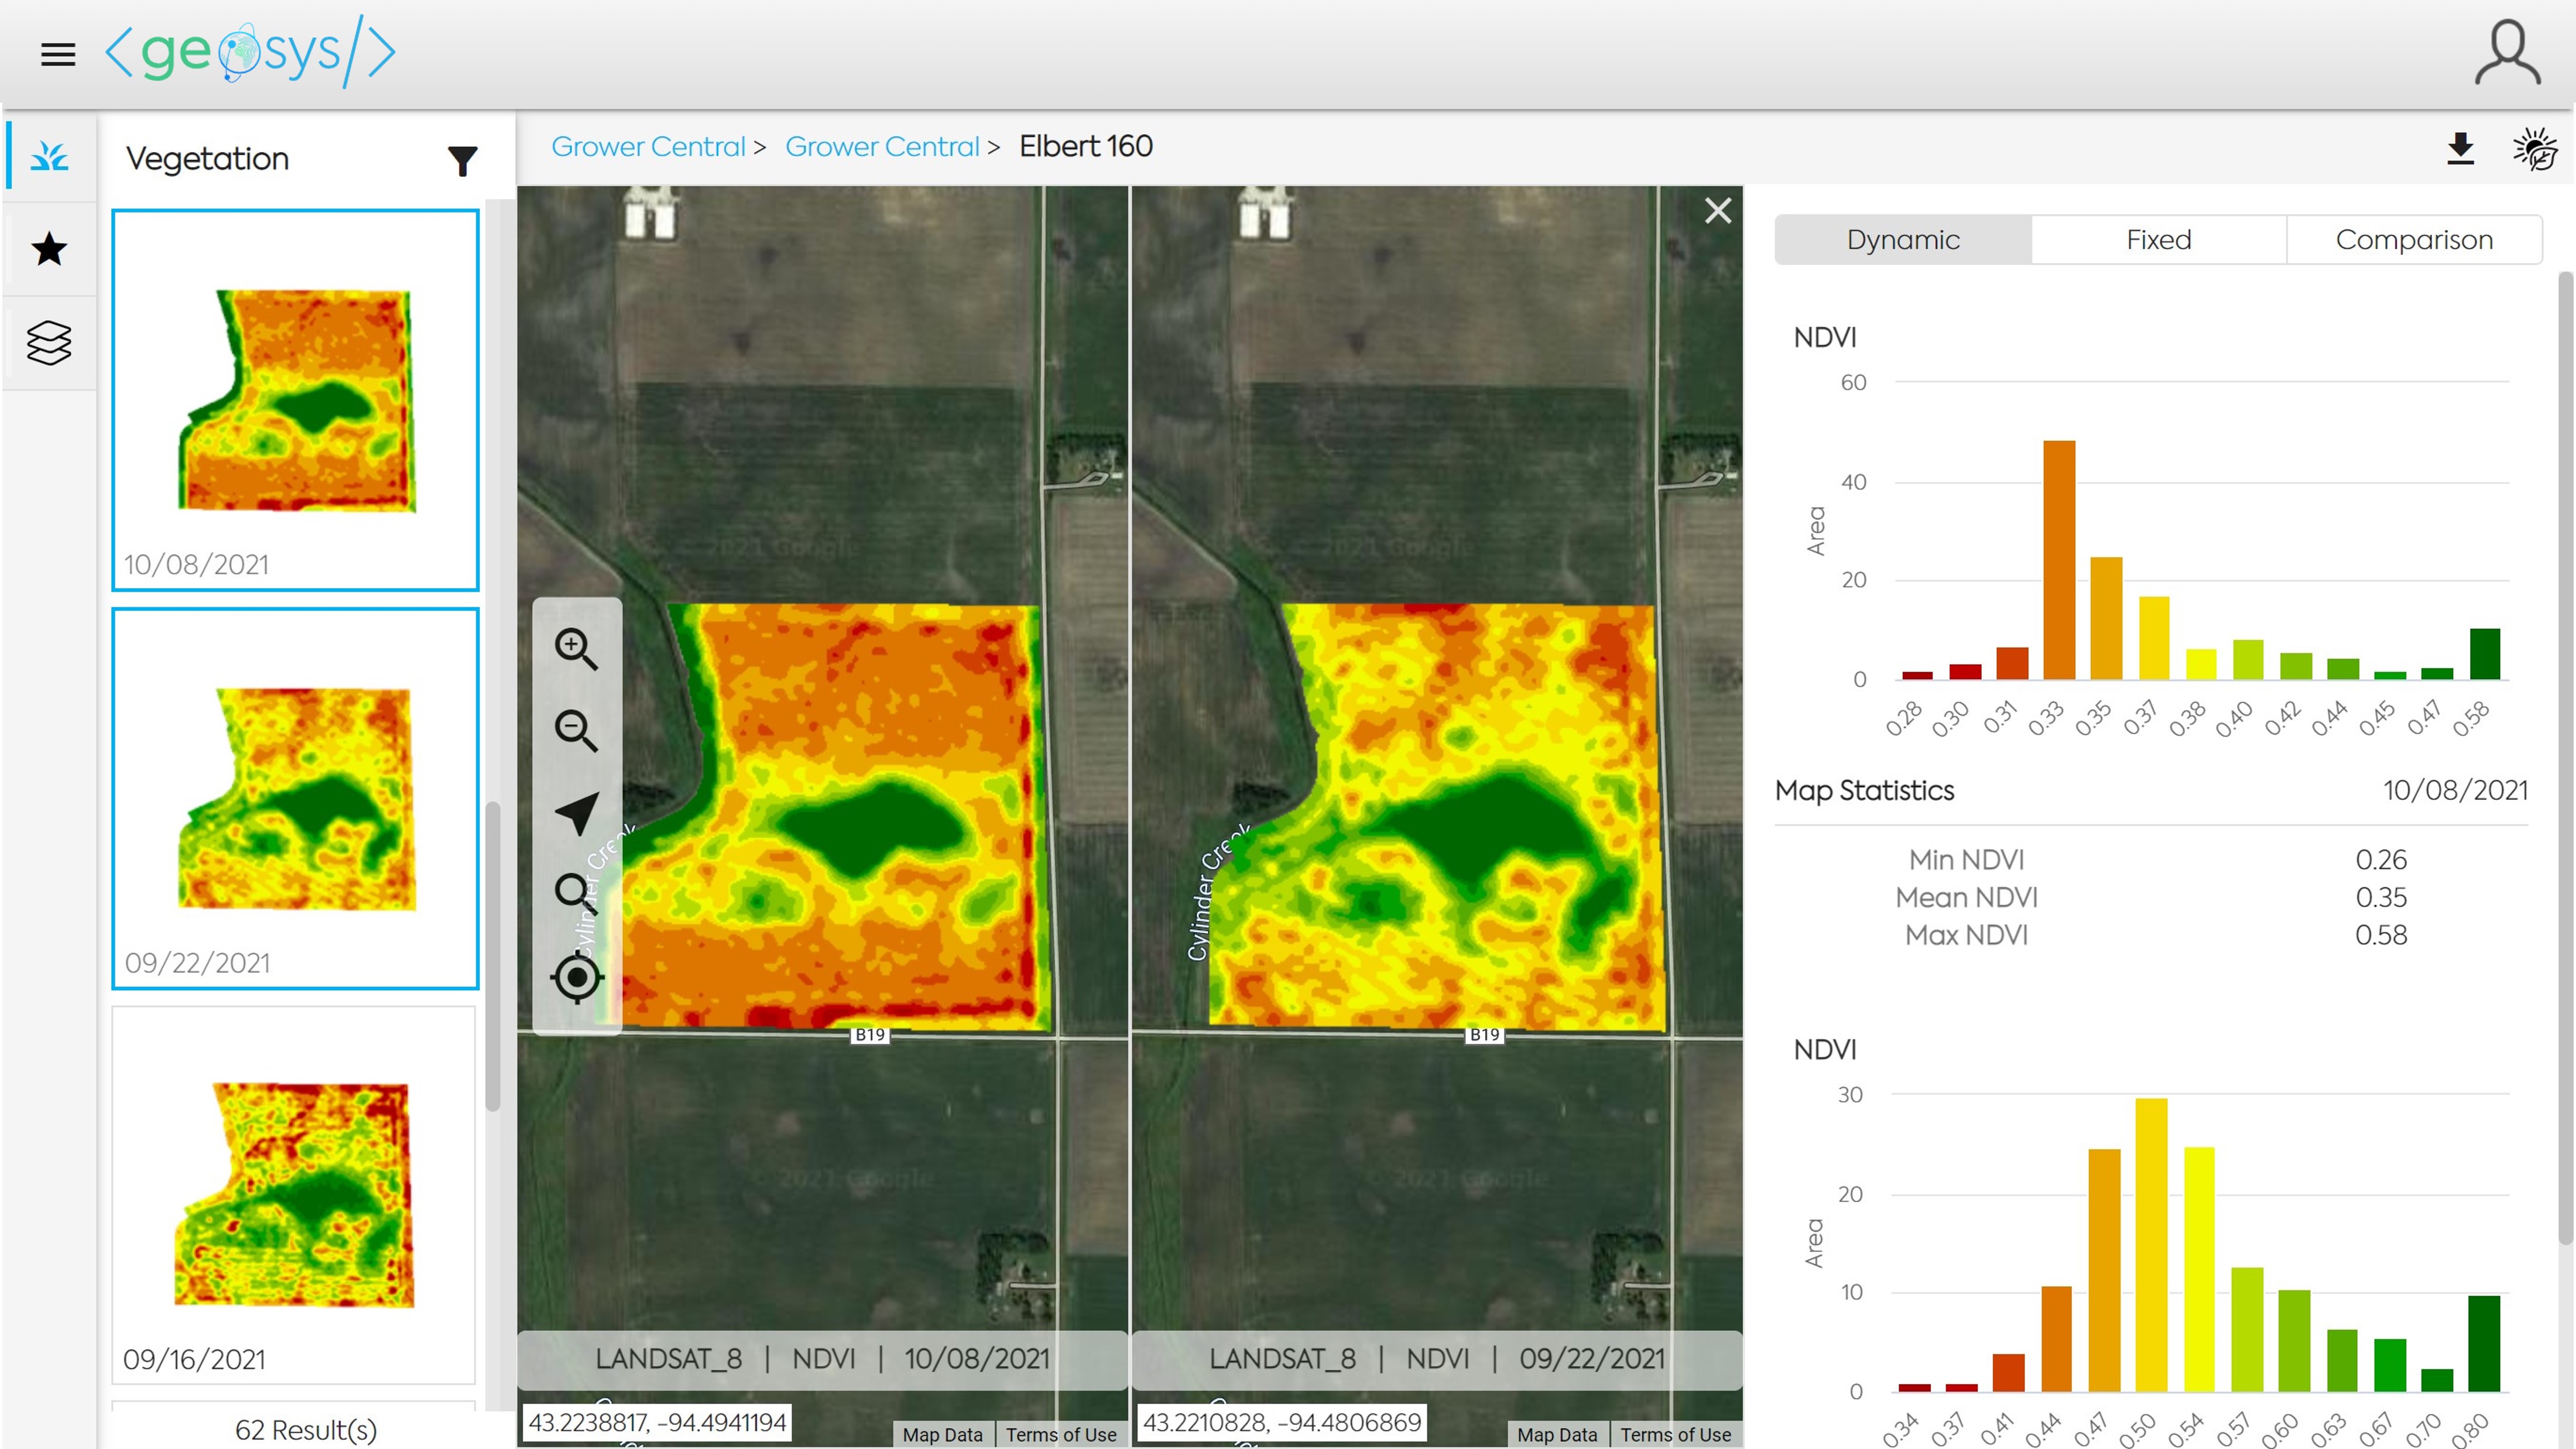Open the layers stack sidebar icon

tap(49, 343)
